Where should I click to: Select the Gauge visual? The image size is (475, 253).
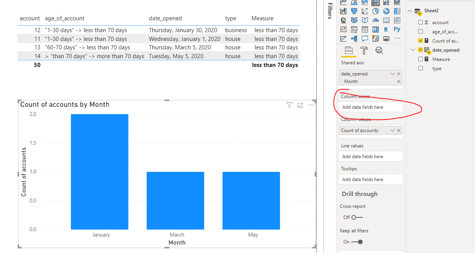[376, 20]
